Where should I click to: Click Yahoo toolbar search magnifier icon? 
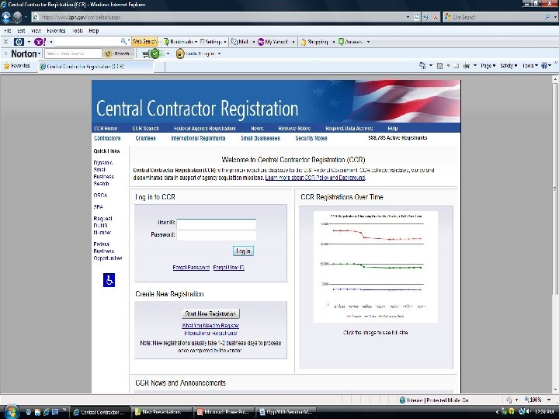(x=123, y=42)
